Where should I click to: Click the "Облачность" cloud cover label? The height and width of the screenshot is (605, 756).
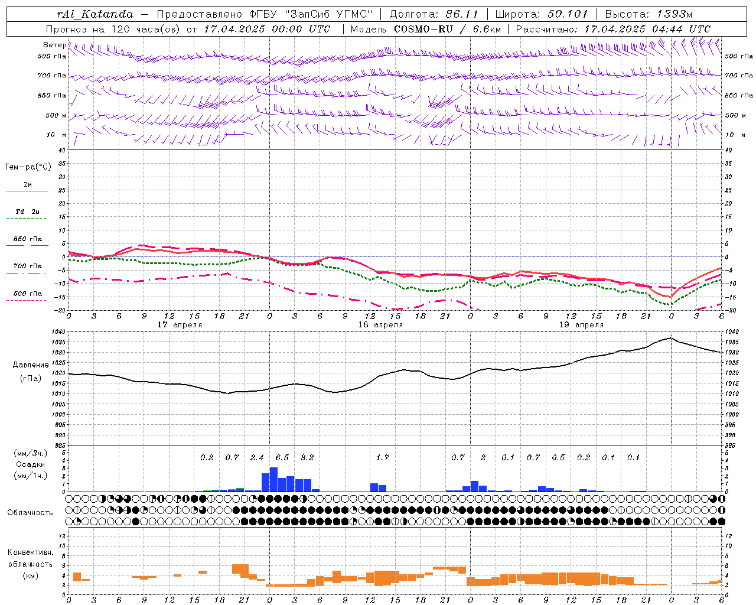[x=30, y=513]
